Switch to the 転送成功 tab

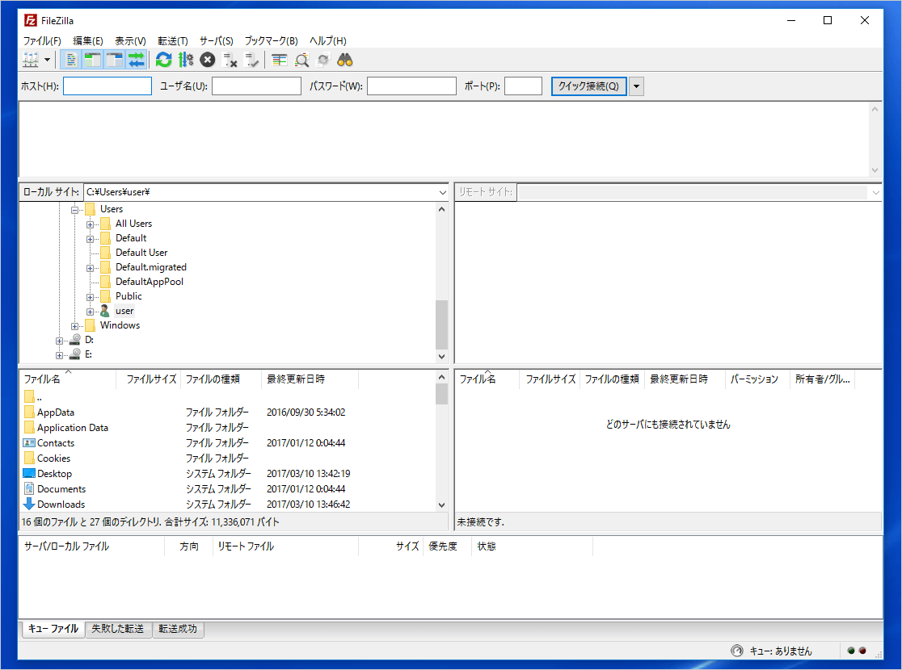178,629
